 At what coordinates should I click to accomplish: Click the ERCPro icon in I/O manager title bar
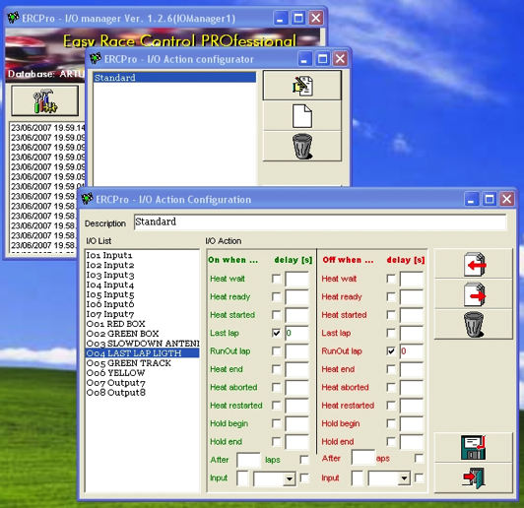[x=13, y=18]
